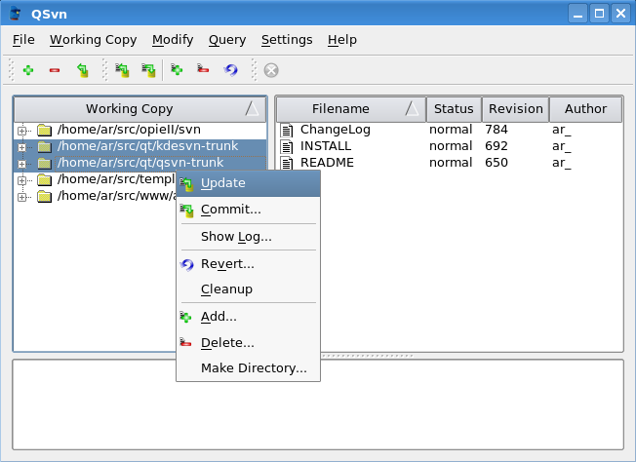Expand the qsvn-trunk tree node

coord(21,164)
